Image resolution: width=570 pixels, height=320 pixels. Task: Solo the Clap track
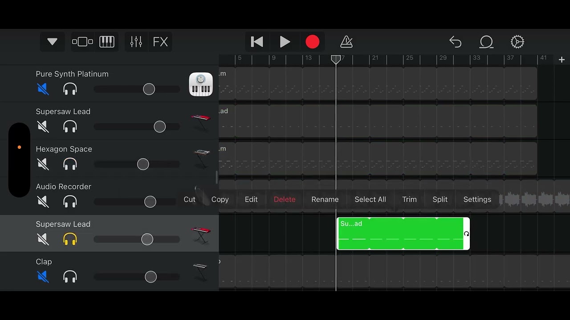pyautogui.click(x=70, y=277)
